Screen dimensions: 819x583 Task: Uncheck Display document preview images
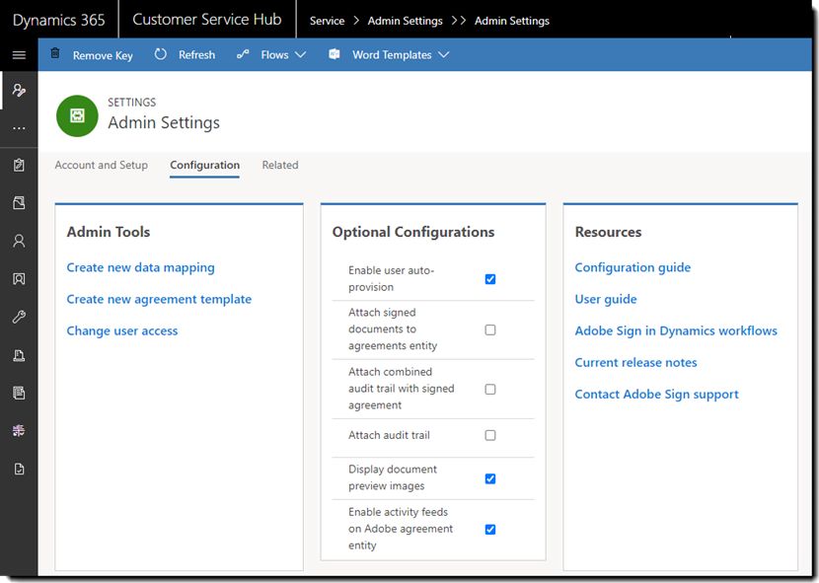[490, 478]
